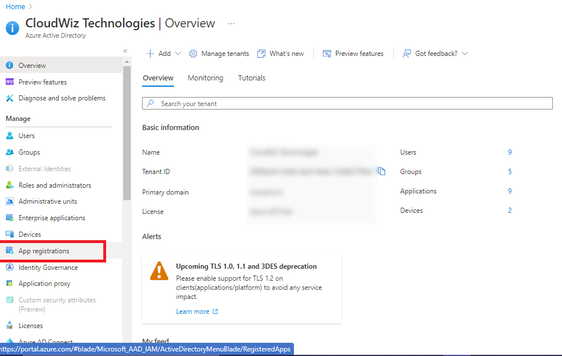The image size is (562, 356).
Task: Click the Users icon in sidebar
Action: coord(9,136)
